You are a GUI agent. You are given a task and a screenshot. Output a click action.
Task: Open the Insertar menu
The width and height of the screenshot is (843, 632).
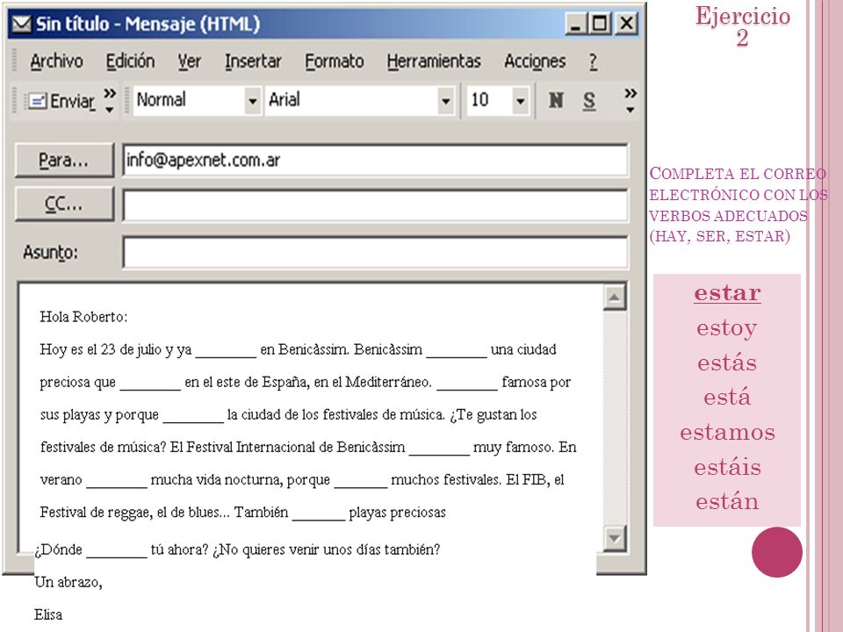[253, 61]
